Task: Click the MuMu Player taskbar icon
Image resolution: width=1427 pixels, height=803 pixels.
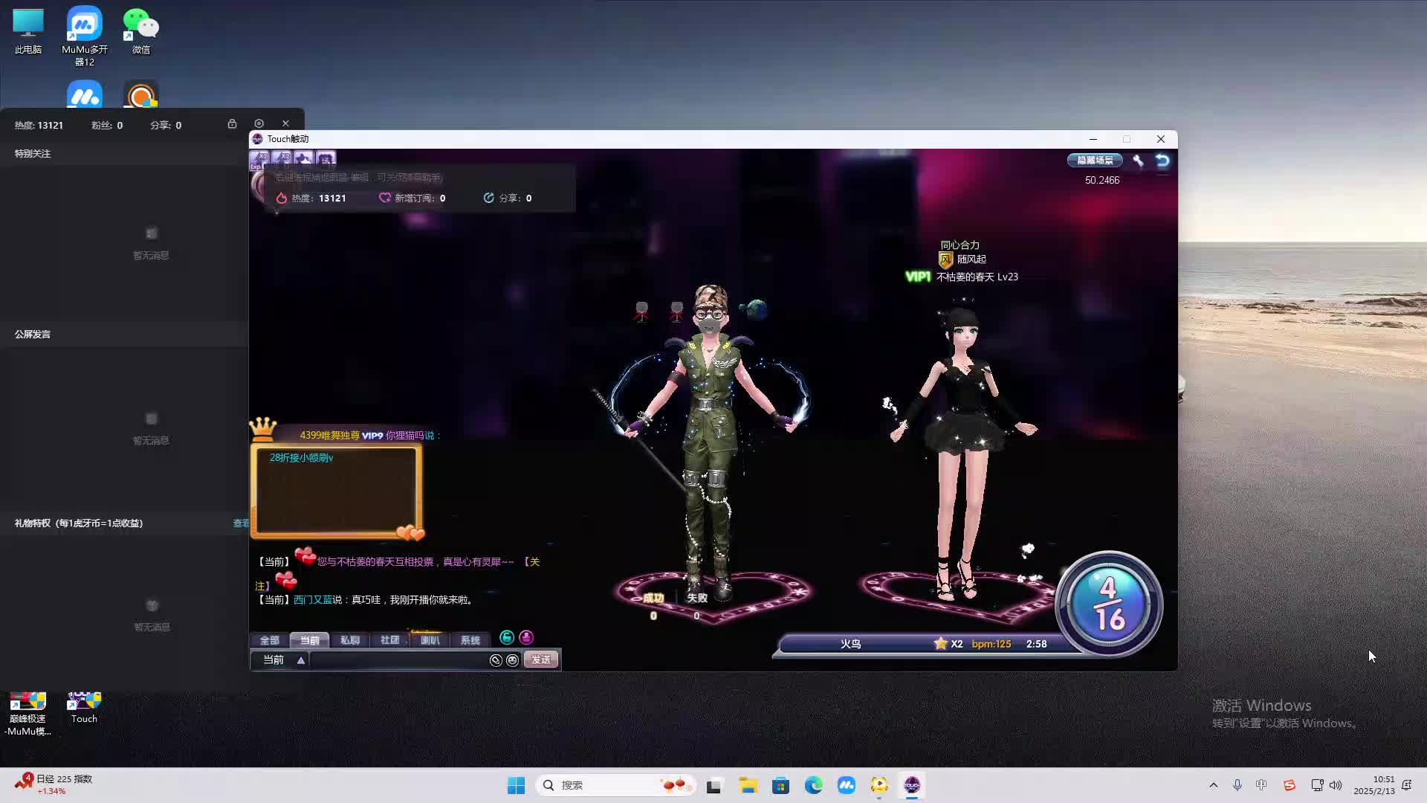Action: coord(846,785)
